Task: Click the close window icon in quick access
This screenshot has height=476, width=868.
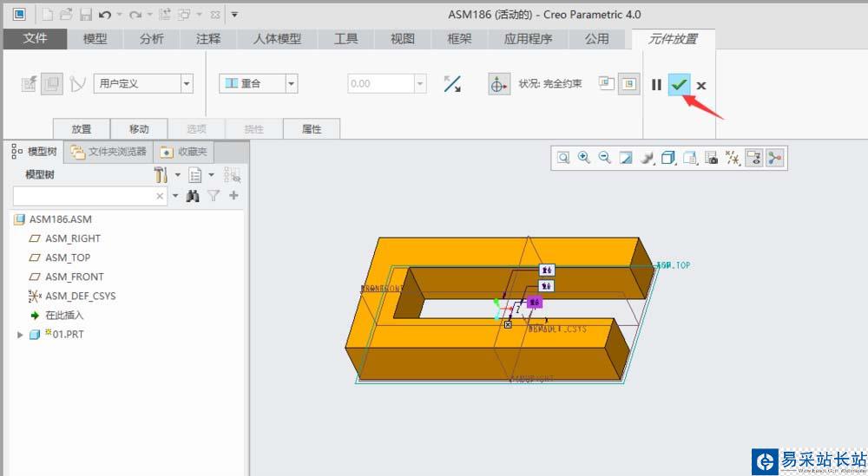Action: click(215, 15)
